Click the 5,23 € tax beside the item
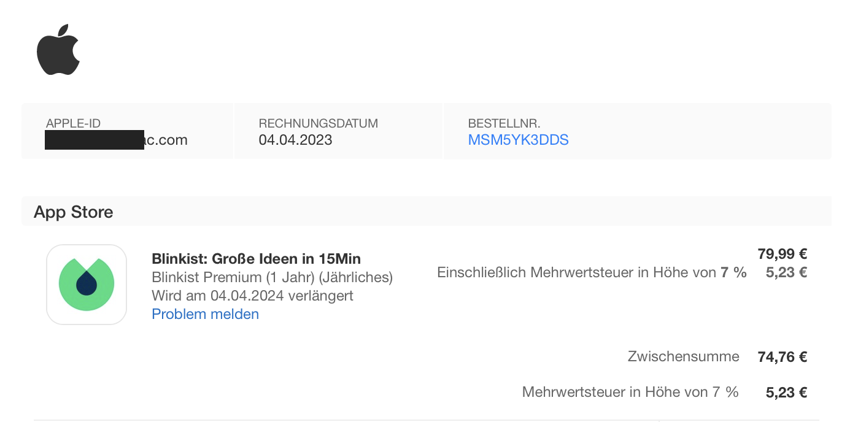The image size is (858, 422). [786, 272]
